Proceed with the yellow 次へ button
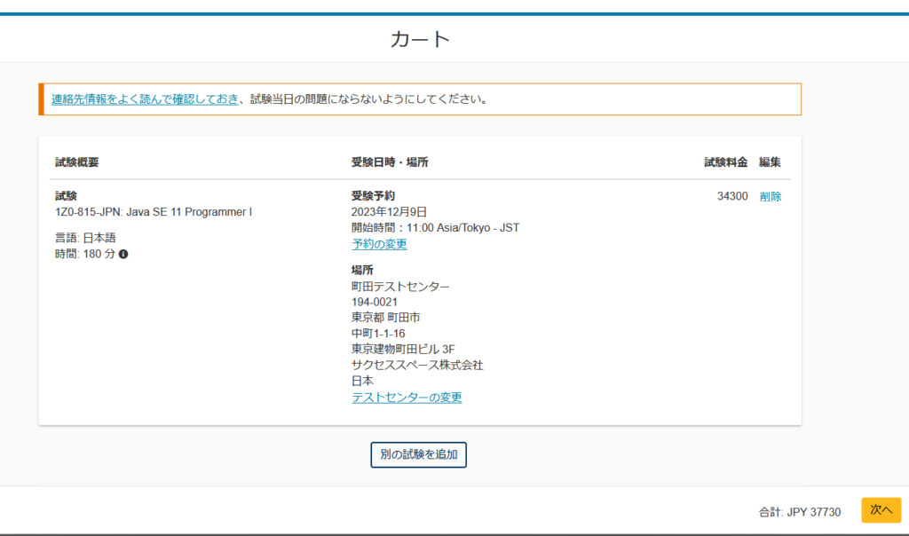Viewport: 909px width, 536px height. tap(881, 510)
